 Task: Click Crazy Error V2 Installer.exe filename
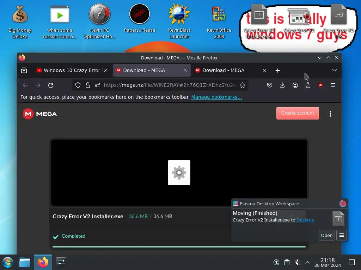(88, 217)
